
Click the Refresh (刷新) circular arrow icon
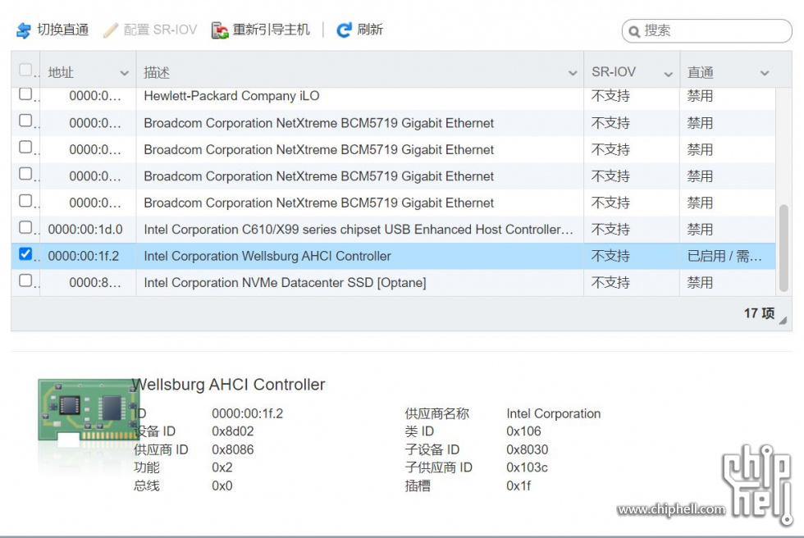click(x=344, y=30)
